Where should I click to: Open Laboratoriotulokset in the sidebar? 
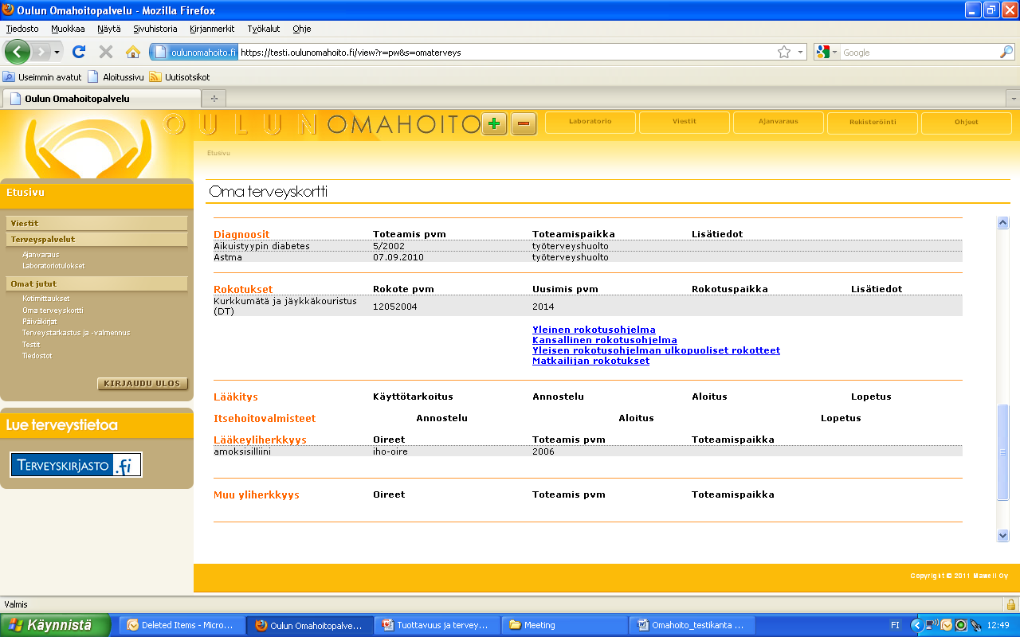(53, 266)
